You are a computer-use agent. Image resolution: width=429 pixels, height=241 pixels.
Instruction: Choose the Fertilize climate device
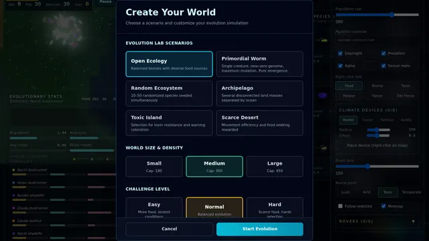tap(387, 120)
